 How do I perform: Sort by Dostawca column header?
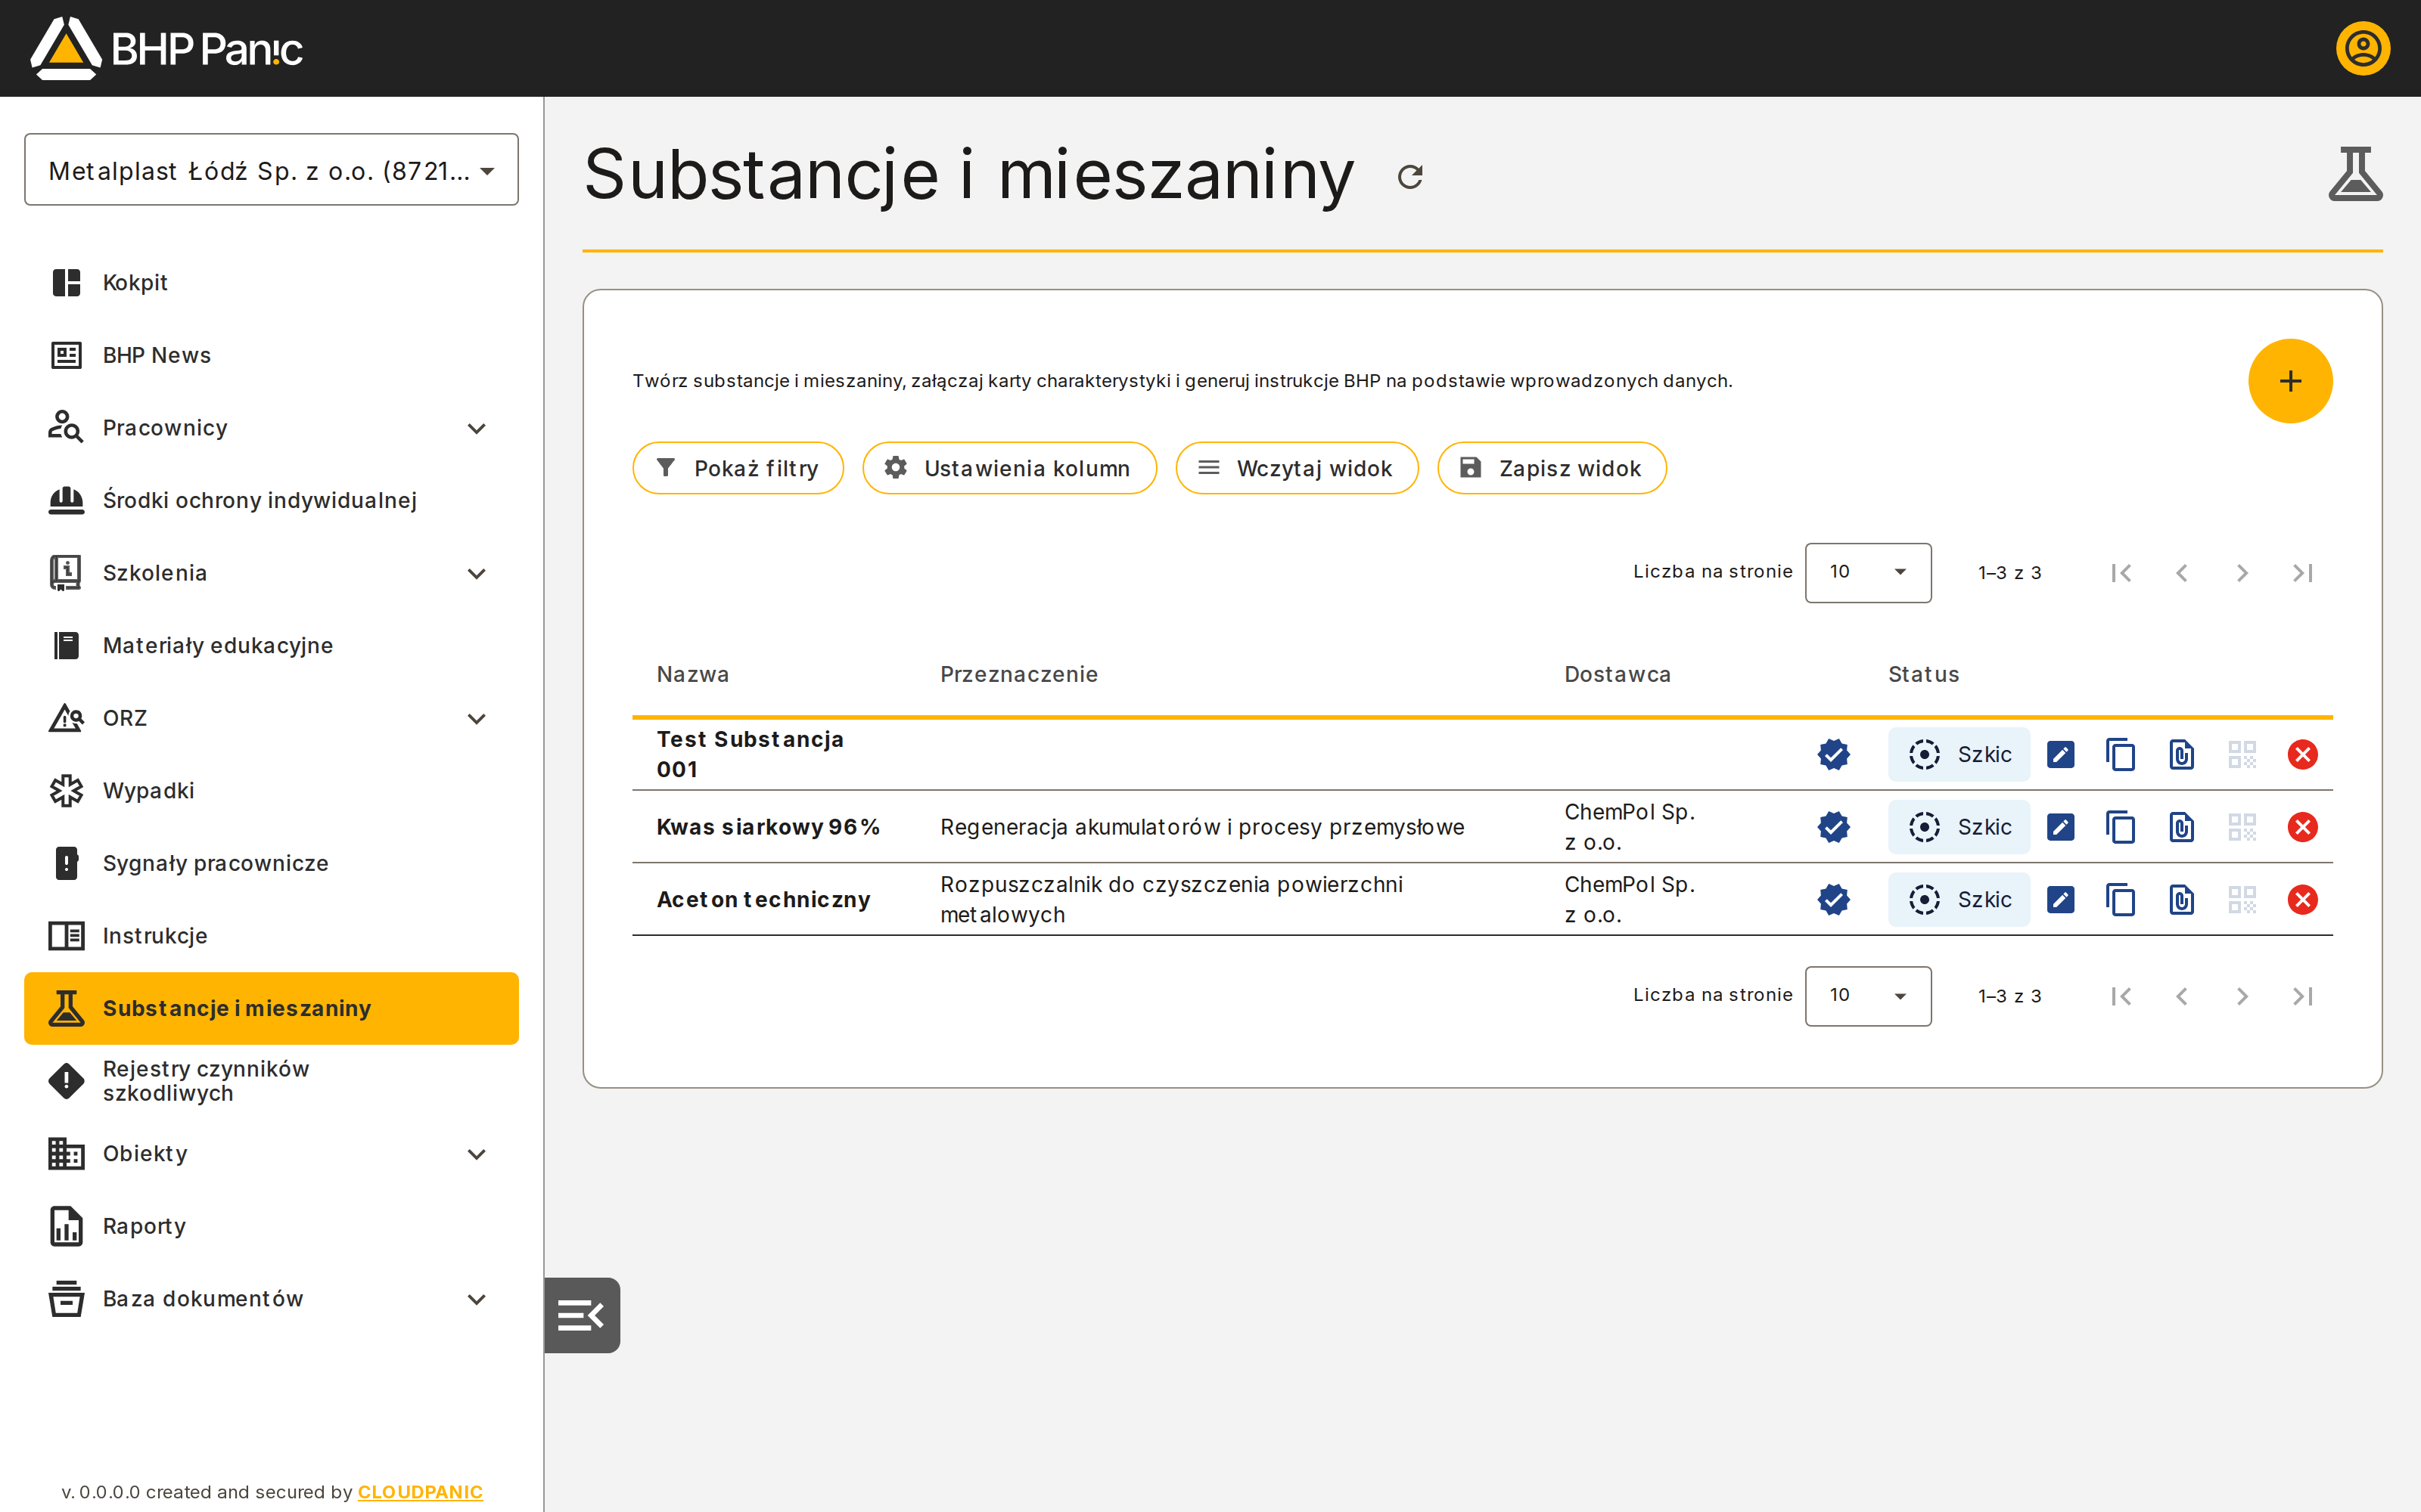coord(1617,674)
